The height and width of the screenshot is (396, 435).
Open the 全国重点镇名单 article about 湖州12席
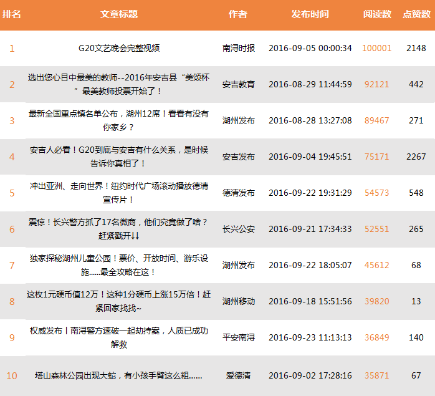[118, 120]
